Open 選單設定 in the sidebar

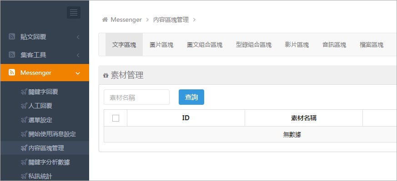pos(40,120)
